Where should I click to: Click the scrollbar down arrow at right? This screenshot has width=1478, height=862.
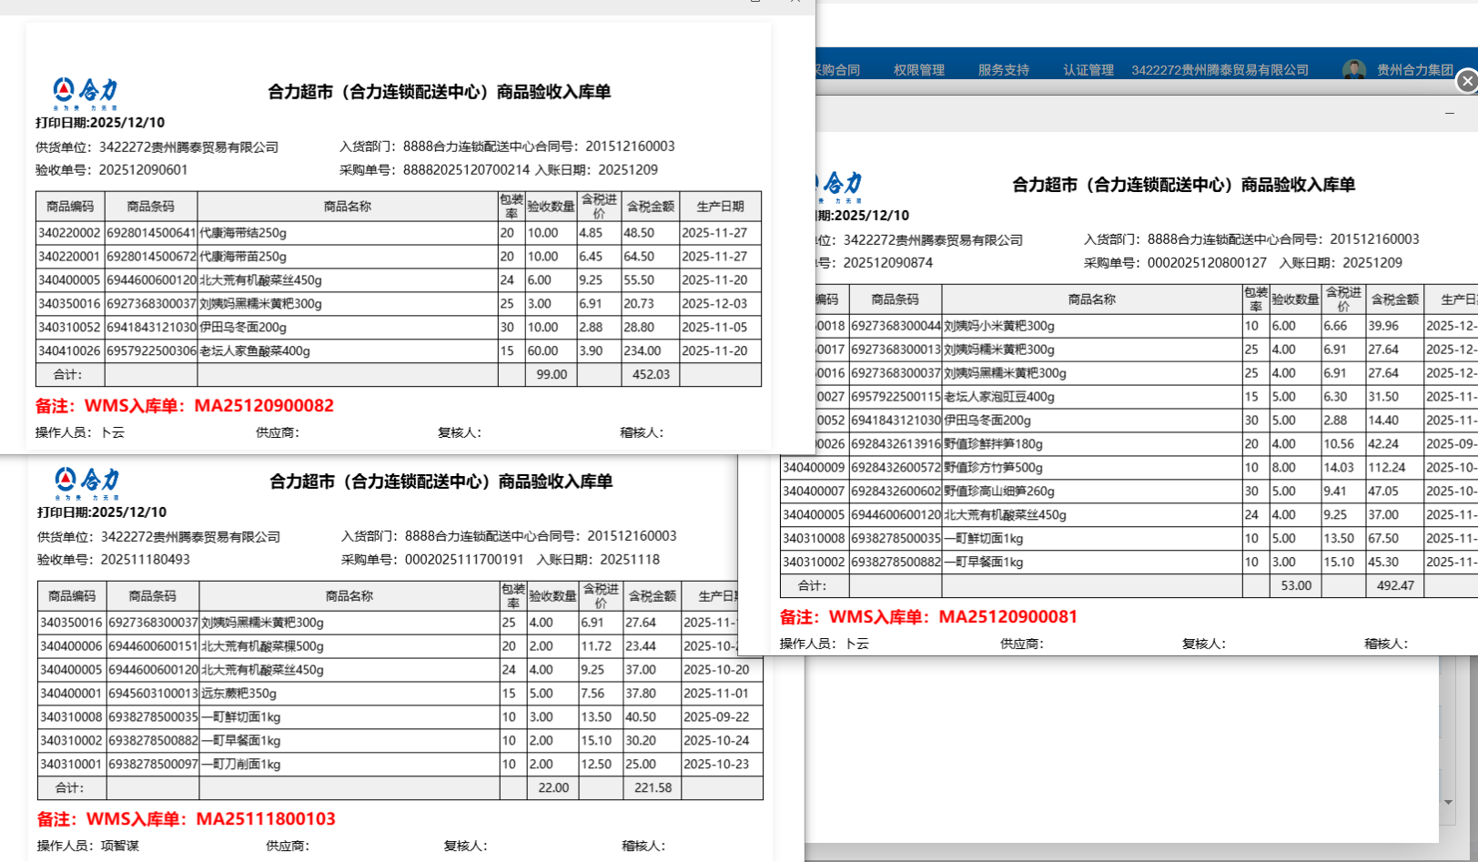(x=1448, y=802)
